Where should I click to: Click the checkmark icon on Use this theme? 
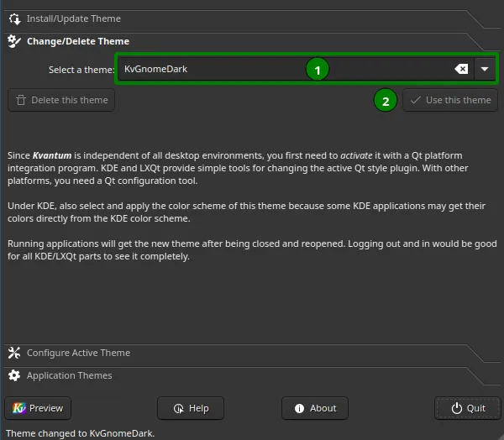[415, 100]
